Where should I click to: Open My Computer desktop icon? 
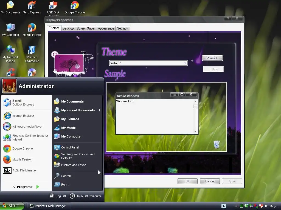[10, 30]
